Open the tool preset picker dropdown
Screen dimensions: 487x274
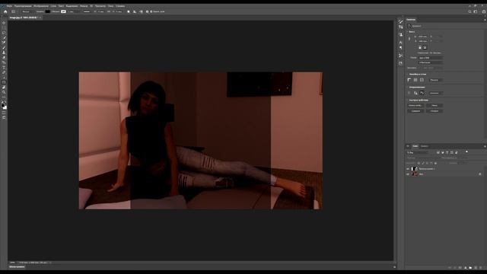(14, 11)
